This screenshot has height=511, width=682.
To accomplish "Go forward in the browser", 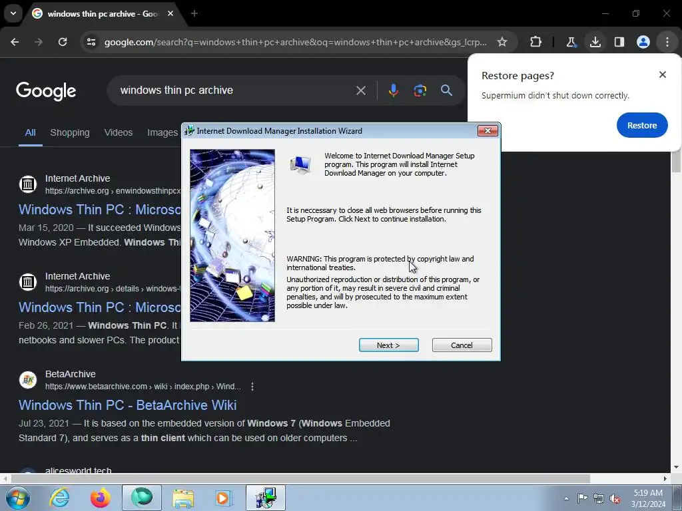I will pyautogui.click(x=39, y=42).
